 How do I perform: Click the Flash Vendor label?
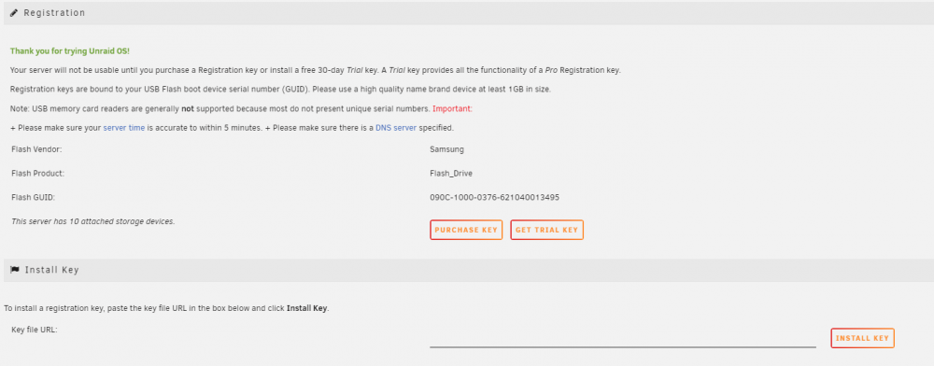click(36, 149)
